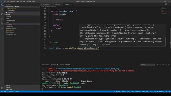Open the File menu
This screenshot has width=171, height=96.
tap(5, 1)
